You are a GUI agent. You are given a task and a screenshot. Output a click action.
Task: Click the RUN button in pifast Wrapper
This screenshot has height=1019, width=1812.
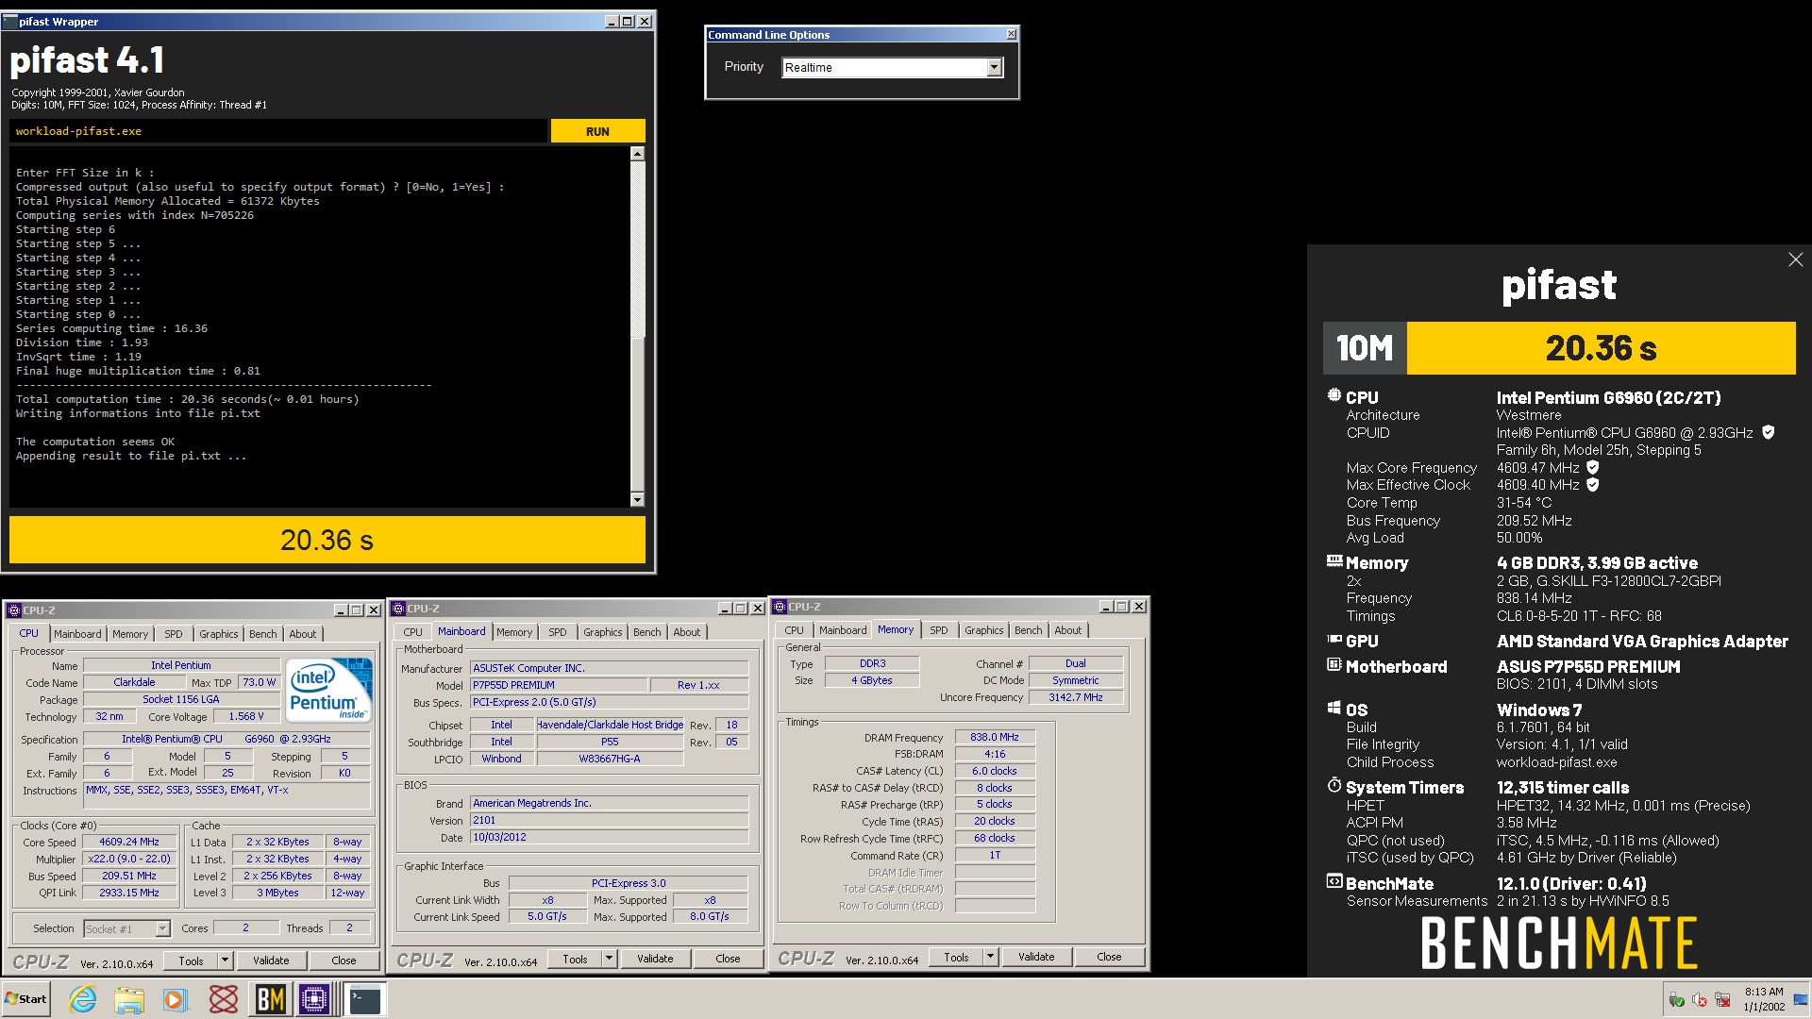click(x=597, y=131)
